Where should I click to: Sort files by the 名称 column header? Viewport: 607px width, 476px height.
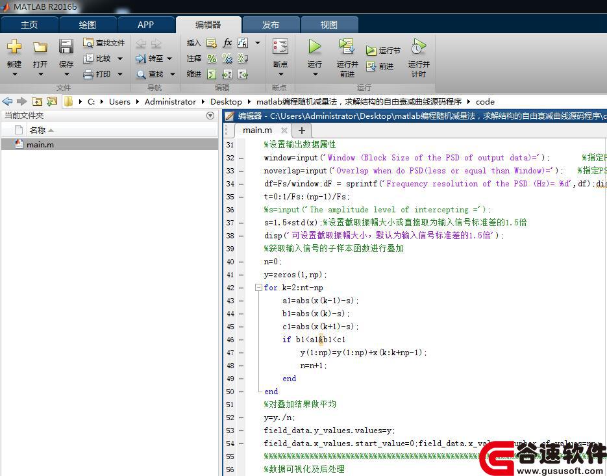[122, 130]
